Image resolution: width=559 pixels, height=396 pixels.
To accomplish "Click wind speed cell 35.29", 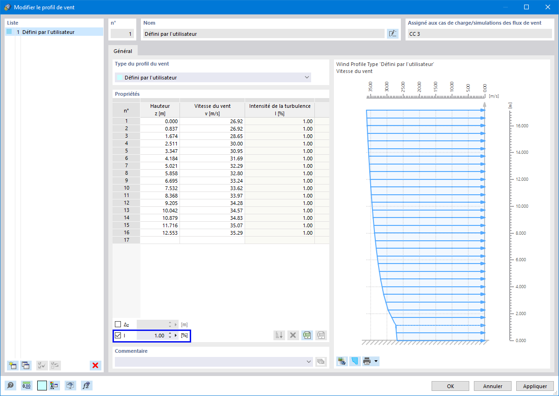I will point(212,232).
